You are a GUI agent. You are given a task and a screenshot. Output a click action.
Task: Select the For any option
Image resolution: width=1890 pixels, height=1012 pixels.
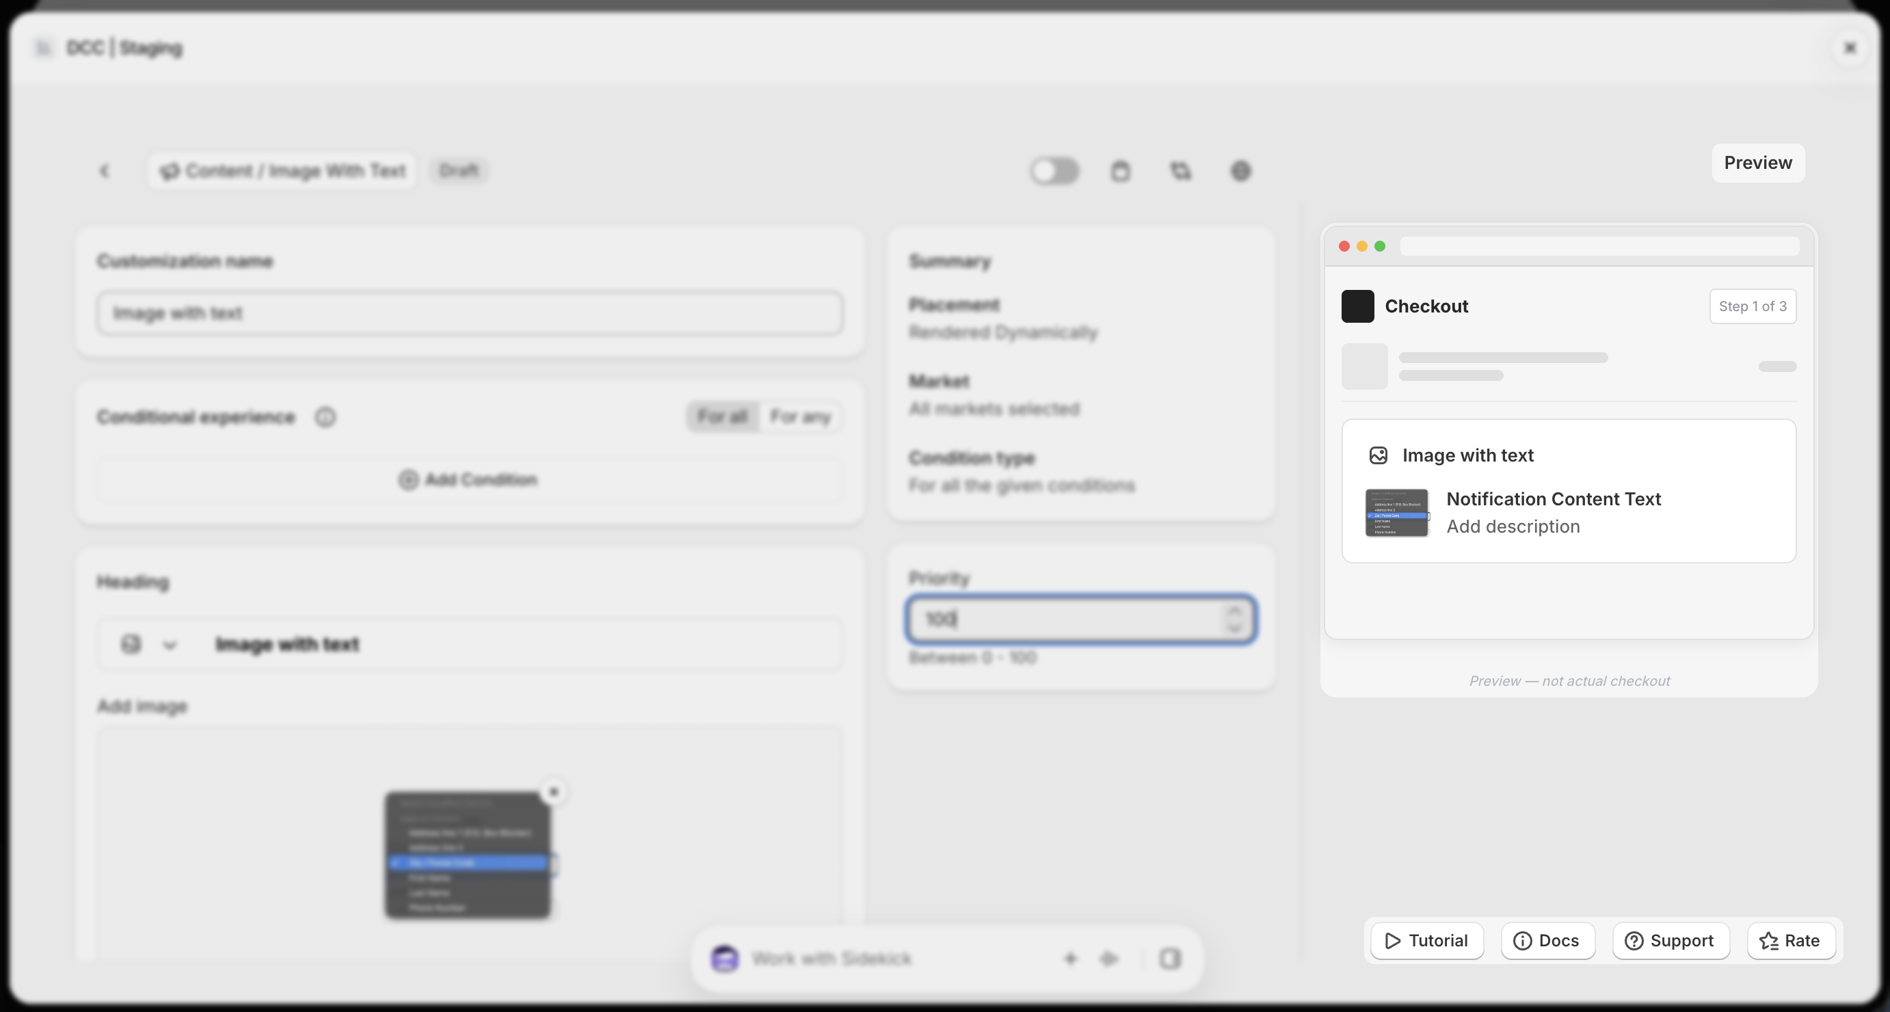click(x=801, y=417)
